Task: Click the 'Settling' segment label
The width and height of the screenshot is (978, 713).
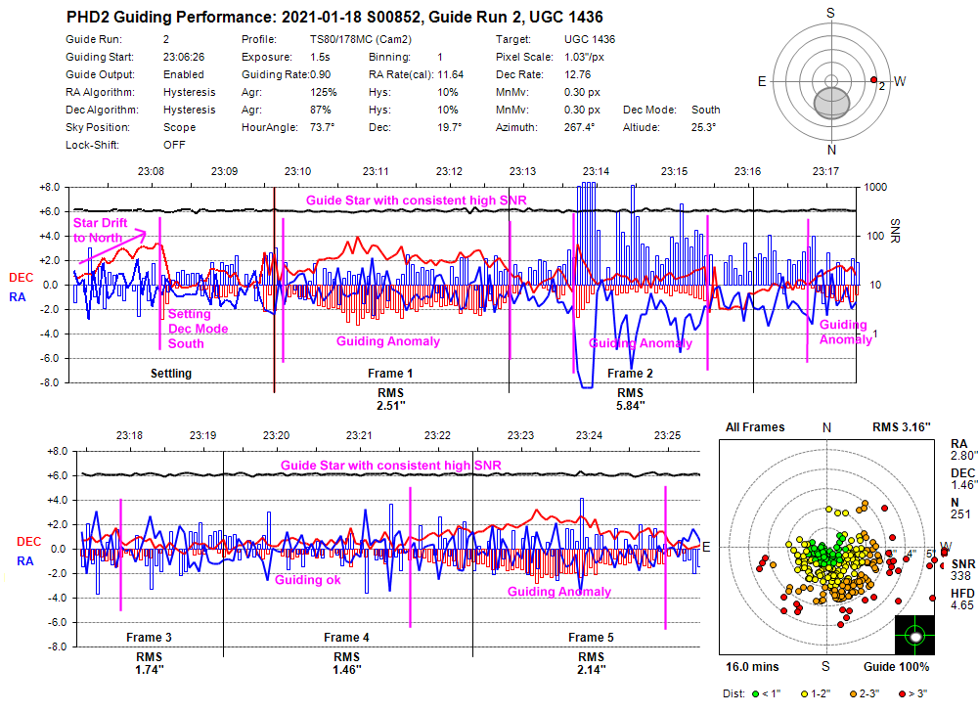Action: (x=171, y=373)
